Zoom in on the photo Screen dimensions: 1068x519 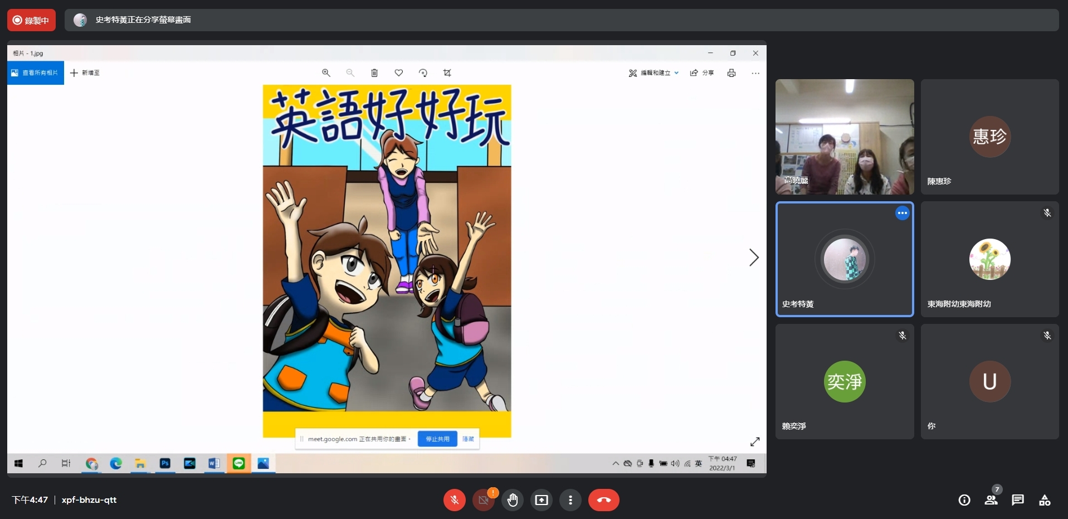[x=326, y=73]
